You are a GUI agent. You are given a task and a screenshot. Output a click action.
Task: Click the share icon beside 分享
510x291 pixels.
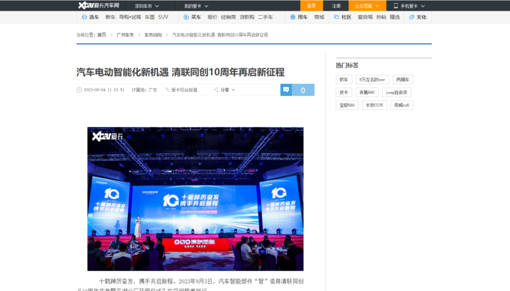click(x=216, y=90)
